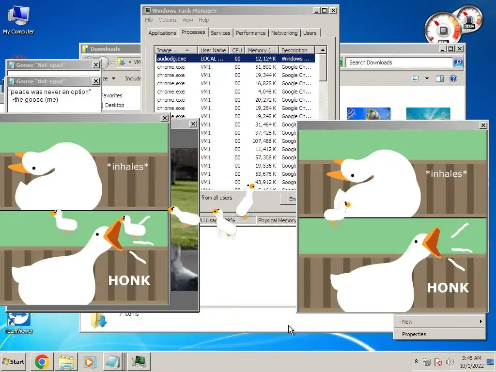Select process row using 107,488 K

[248, 141]
